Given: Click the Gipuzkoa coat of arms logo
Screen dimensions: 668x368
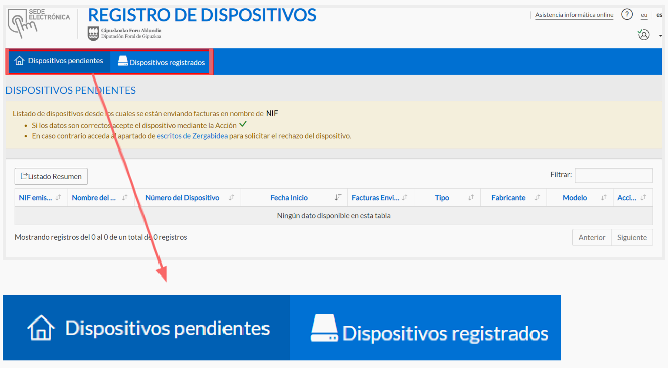Looking at the screenshot, I should [x=93, y=34].
